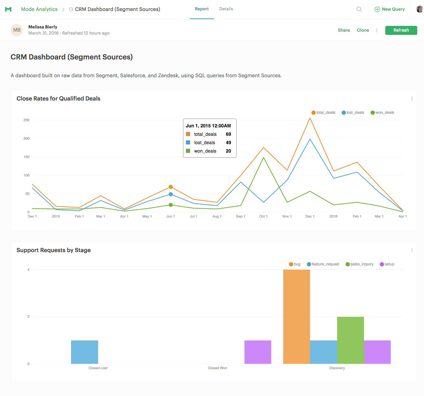Open report options three-dot menu near Clone
Image resolution: width=424 pixels, height=396 pixels.
coord(377,30)
